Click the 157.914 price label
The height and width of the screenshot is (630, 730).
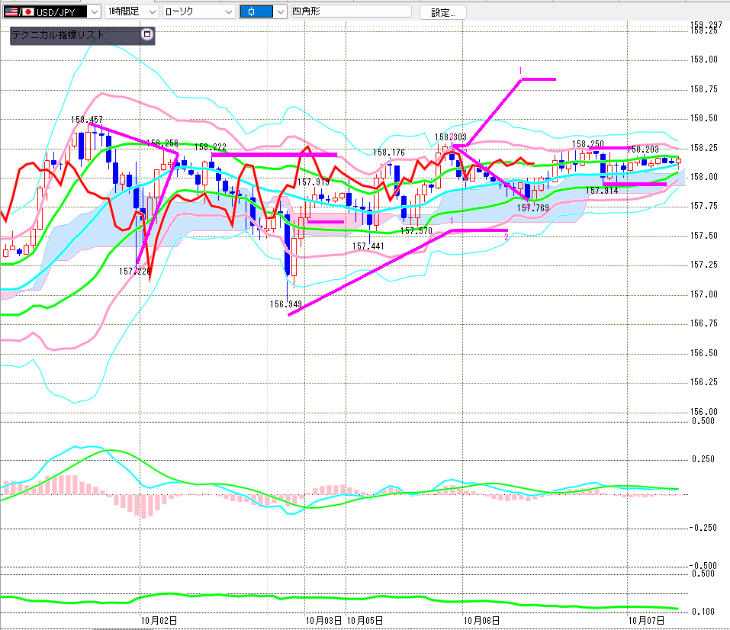point(602,191)
